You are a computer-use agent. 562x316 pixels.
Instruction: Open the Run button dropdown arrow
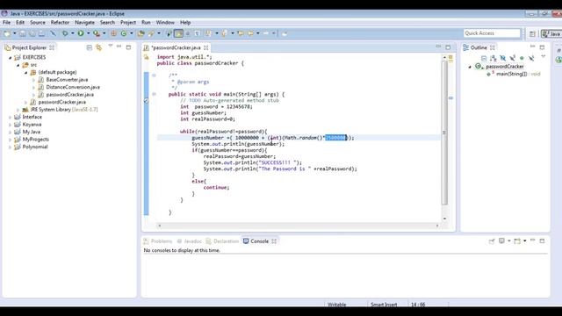tap(88, 33)
